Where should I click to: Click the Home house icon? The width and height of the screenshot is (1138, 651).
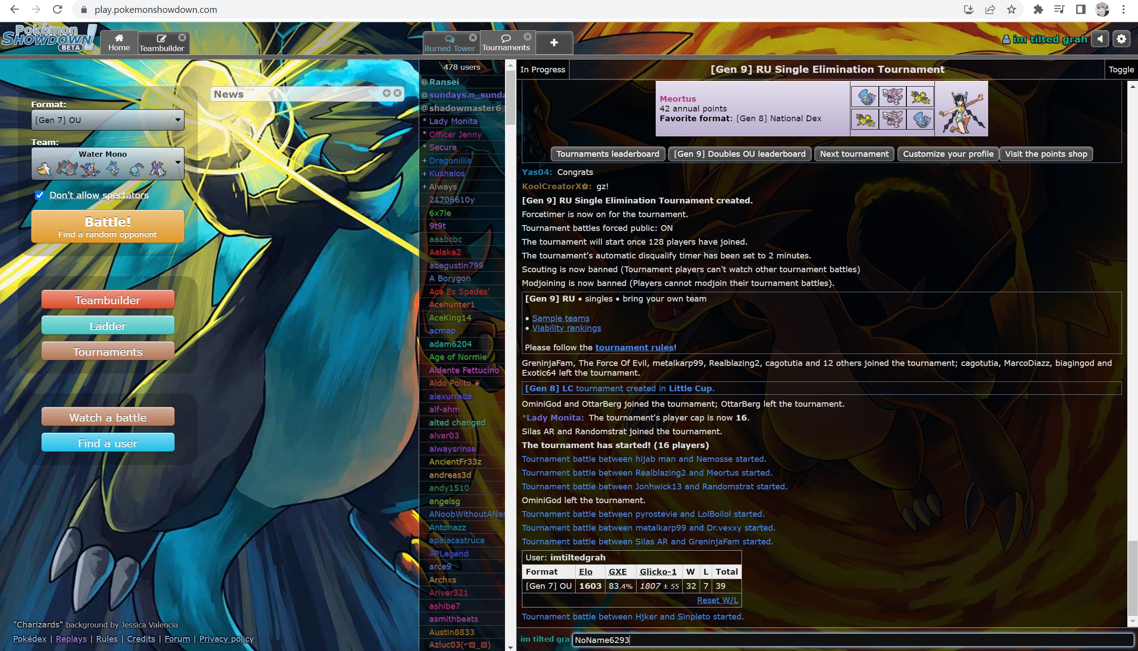pyautogui.click(x=119, y=40)
